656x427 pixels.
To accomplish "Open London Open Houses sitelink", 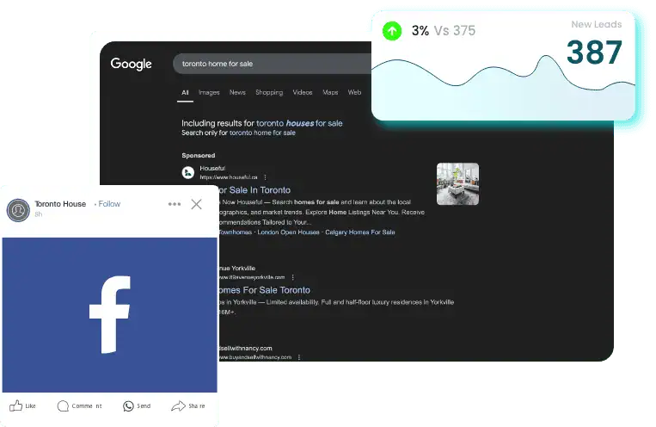I will pos(288,232).
